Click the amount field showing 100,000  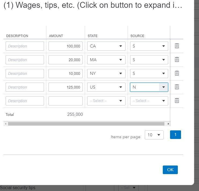coord(65,46)
